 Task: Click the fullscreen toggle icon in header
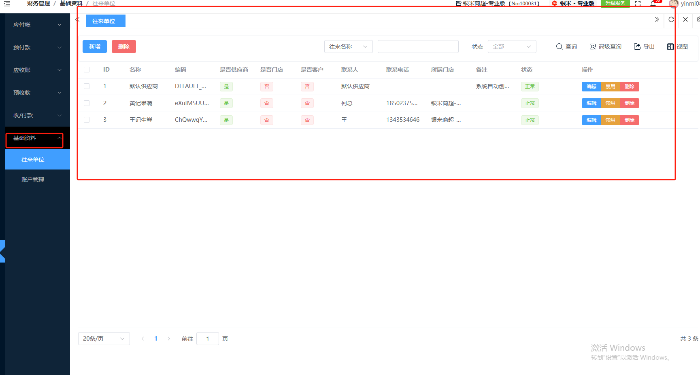pos(638,4)
